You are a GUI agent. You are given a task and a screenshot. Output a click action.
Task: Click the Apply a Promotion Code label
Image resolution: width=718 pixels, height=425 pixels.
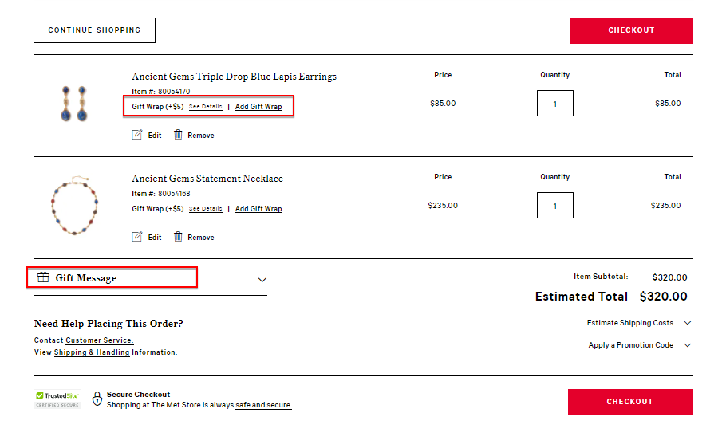pyautogui.click(x=631, y=345)
